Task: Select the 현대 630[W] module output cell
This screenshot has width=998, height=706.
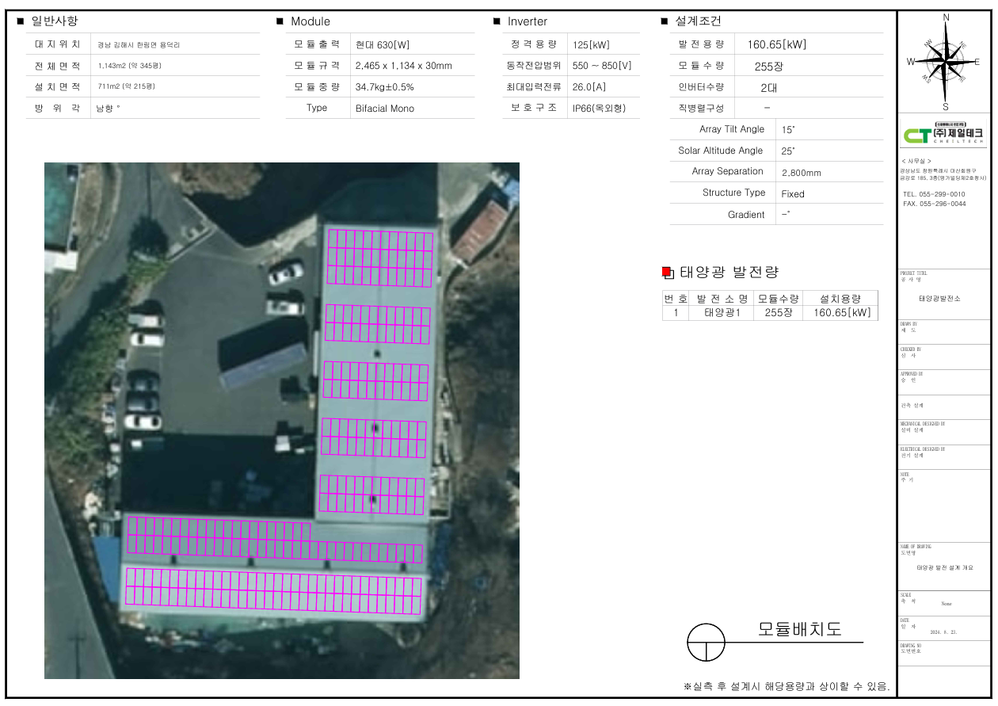Action: (x=383, y=45)
